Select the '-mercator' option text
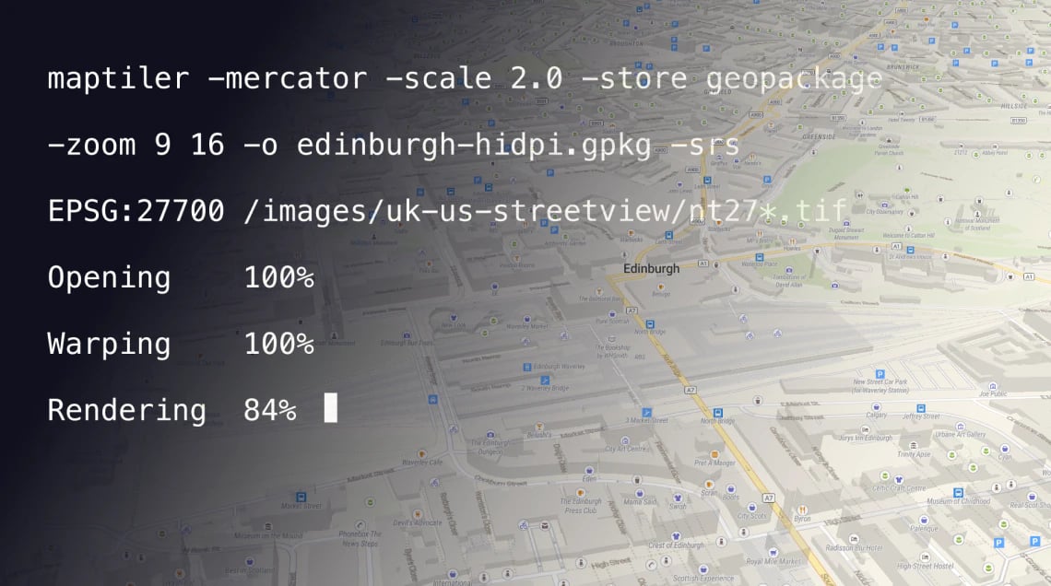The width and height of the screenshot is (1051, 586). pos(288,78)
